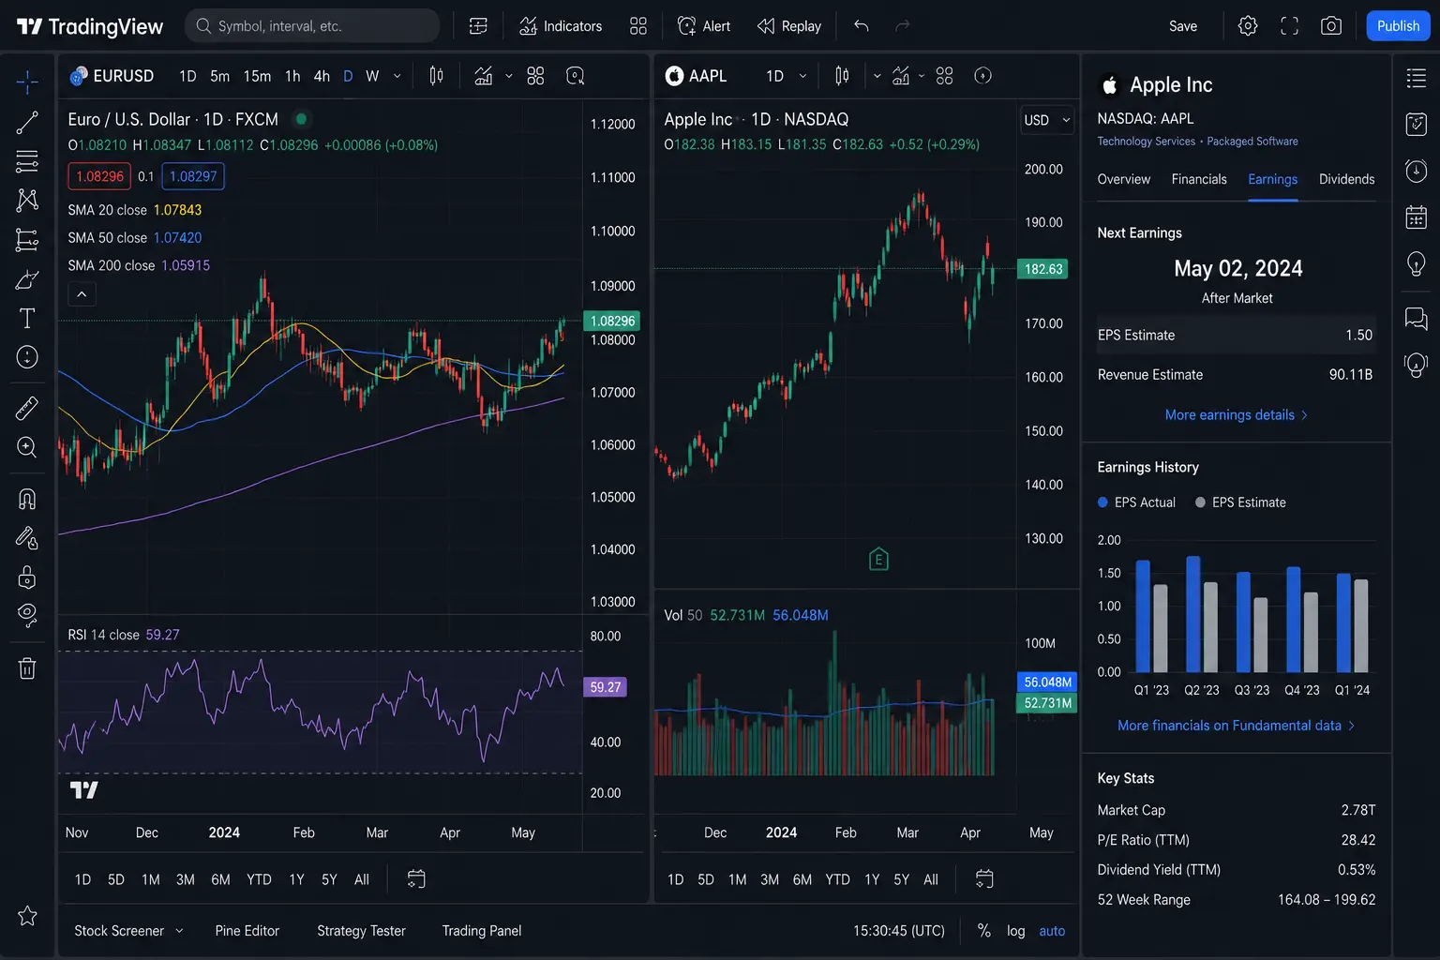Toggle percent scale mode

click(x=983, y=931)
